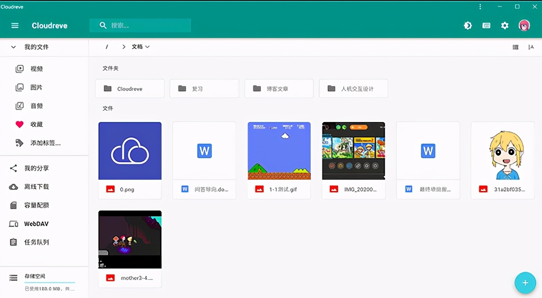
Task: Open the offline download cloud item
Action: [x=14, y=187]
